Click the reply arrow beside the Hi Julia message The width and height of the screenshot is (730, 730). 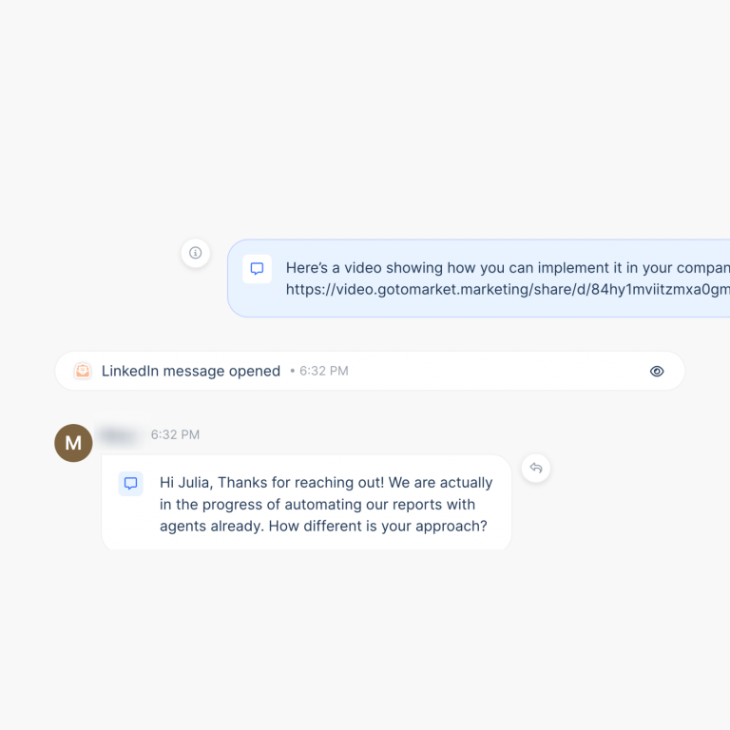pos(536,468)
